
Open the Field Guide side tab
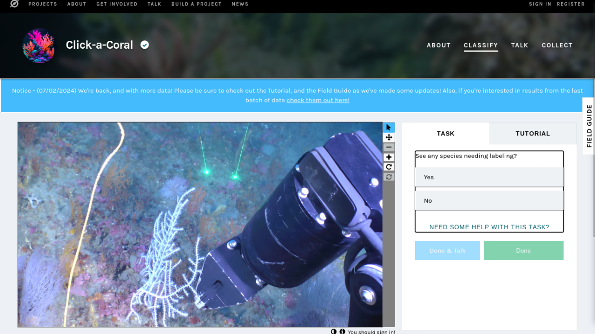pyautogui.click(x=589, y=126)
